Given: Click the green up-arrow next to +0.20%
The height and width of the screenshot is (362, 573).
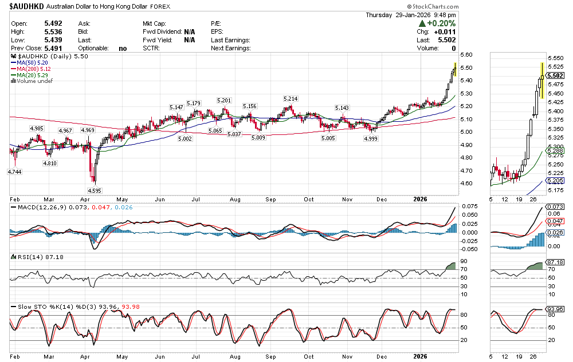Looking at the screenshot, I should [422, 23].
